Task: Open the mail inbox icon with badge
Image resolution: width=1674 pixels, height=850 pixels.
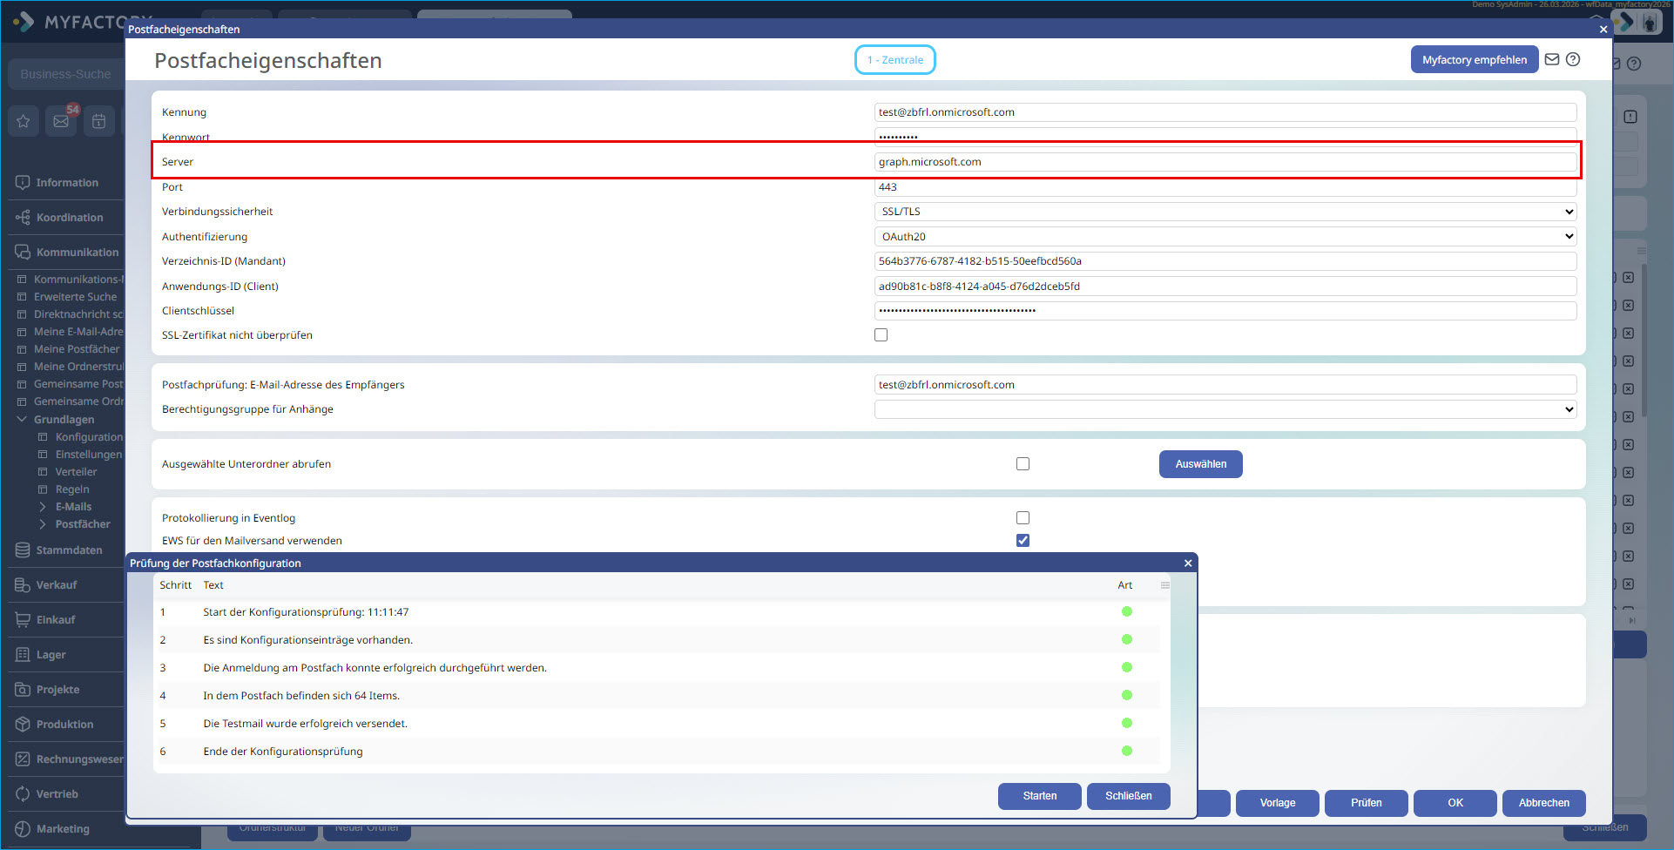Action: point(61,121)
